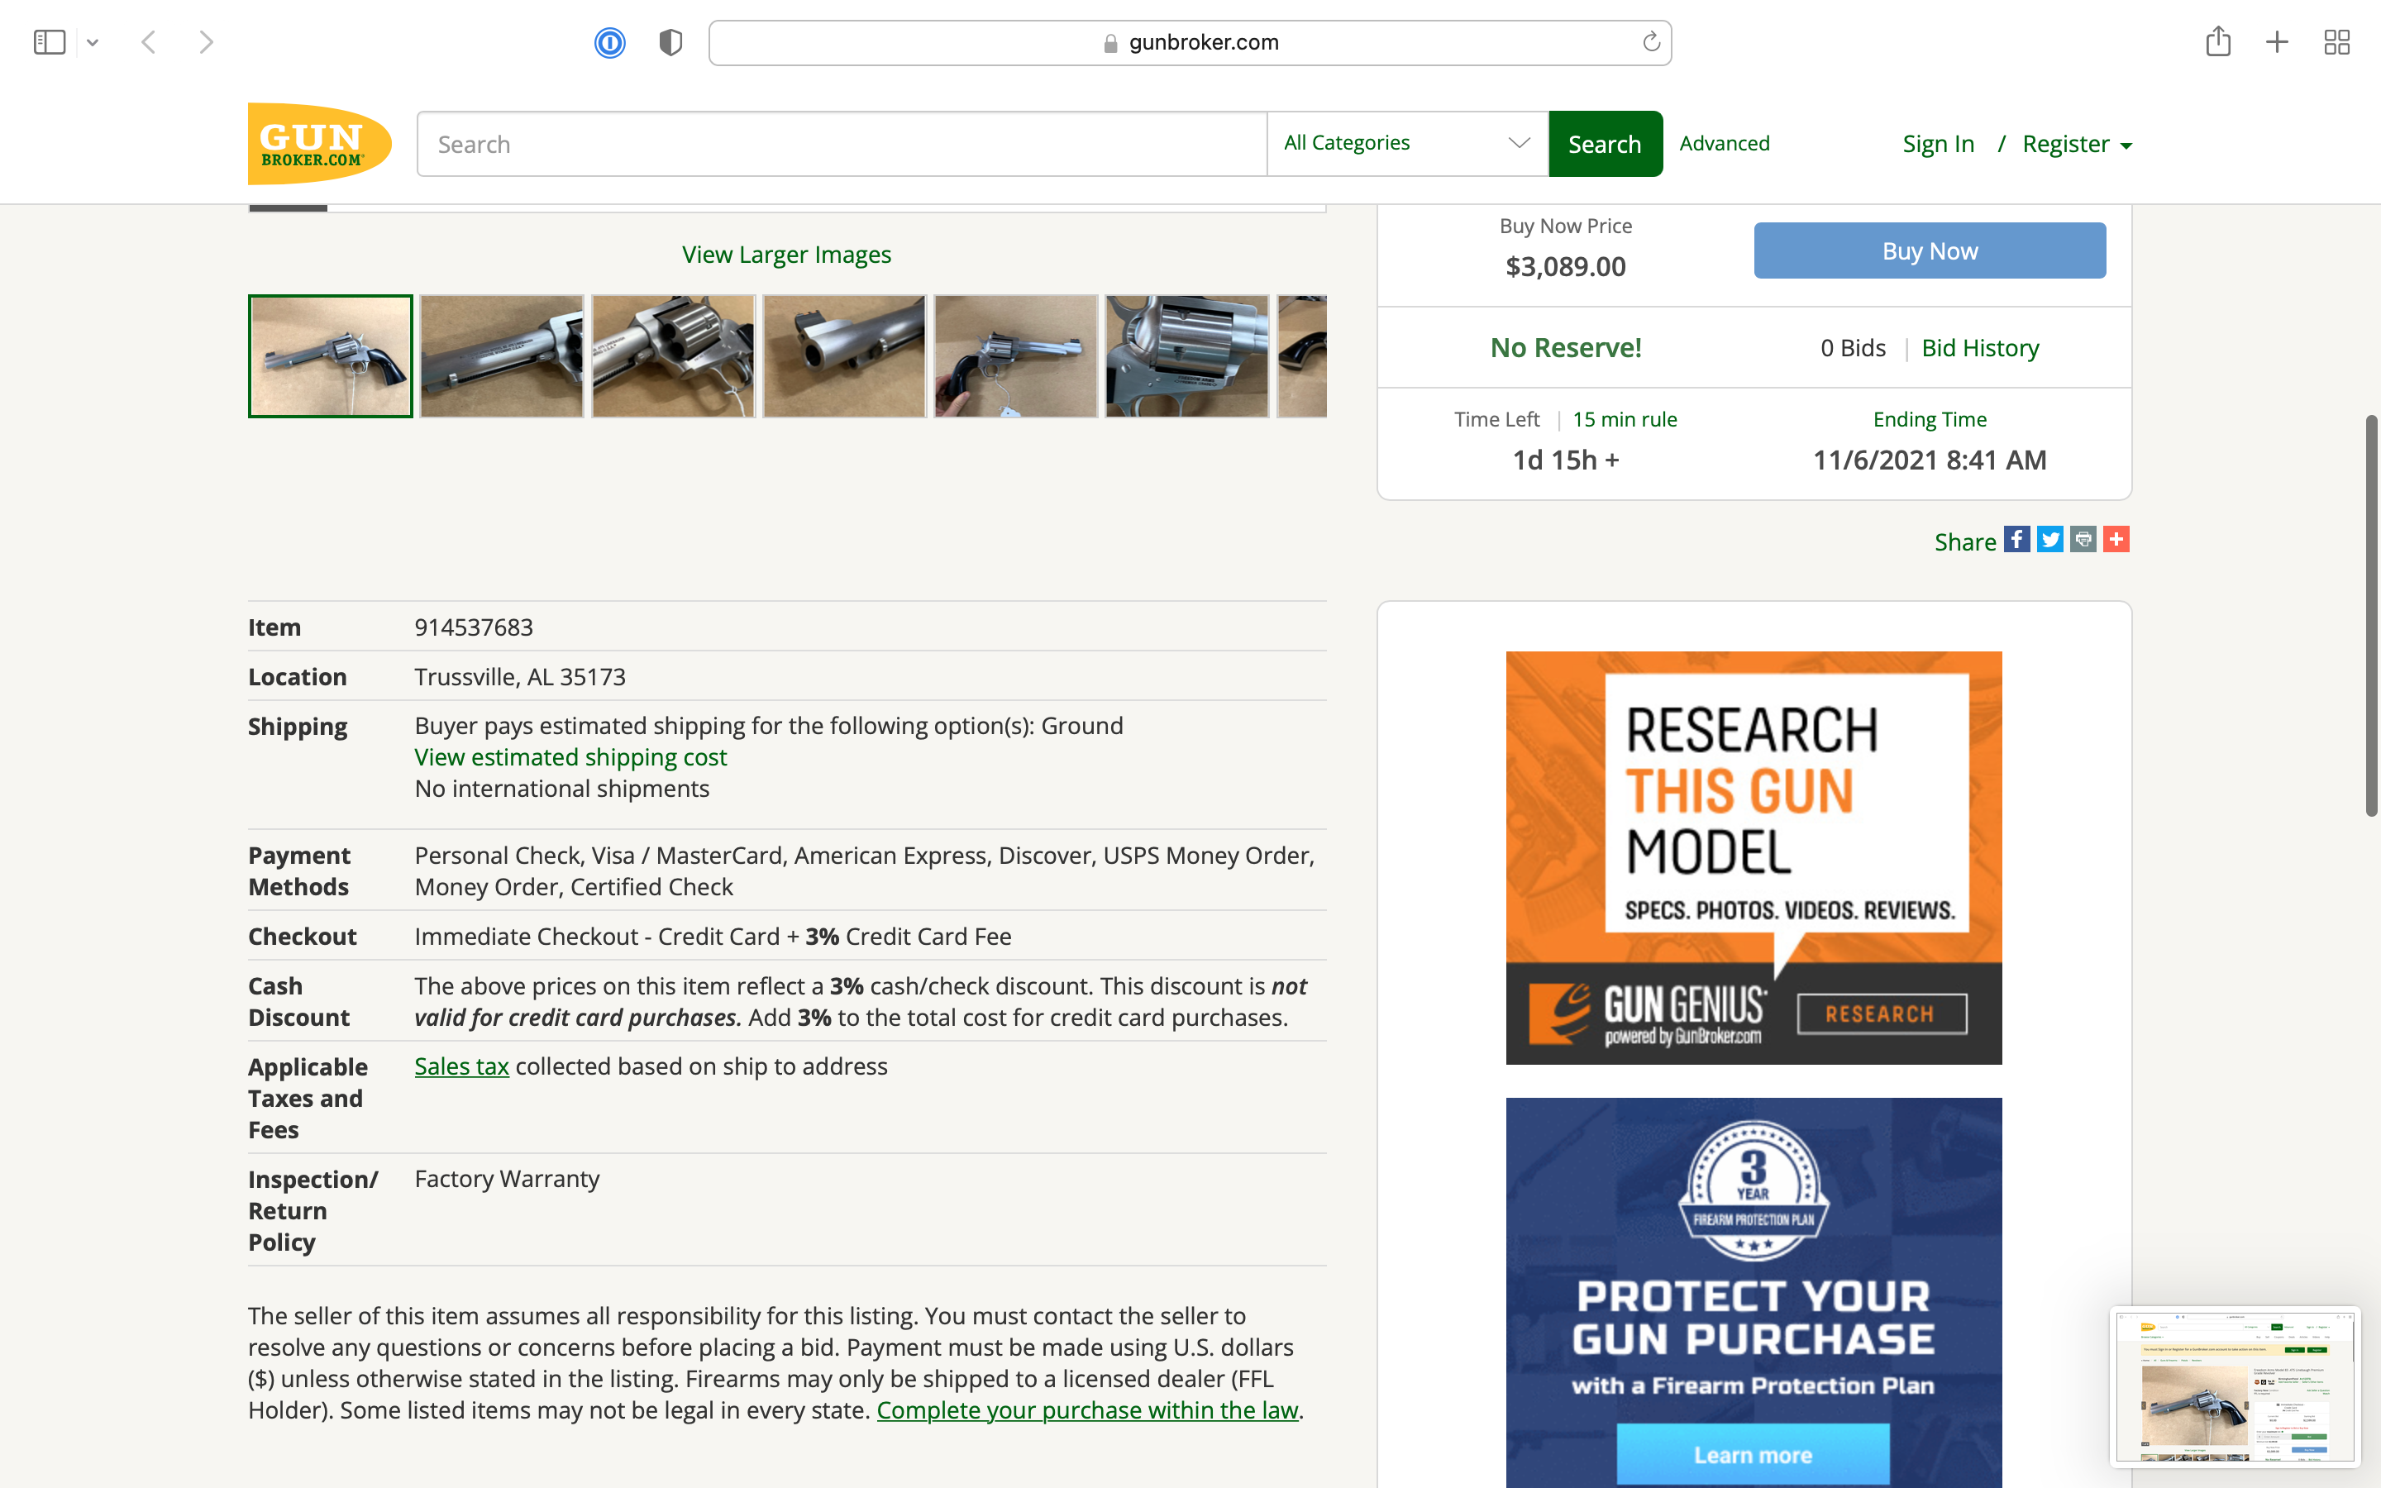Viewport: 2381px width, 1488px height.
Task: Select the third revolver thumbnail image
Action: click(673, 356)
